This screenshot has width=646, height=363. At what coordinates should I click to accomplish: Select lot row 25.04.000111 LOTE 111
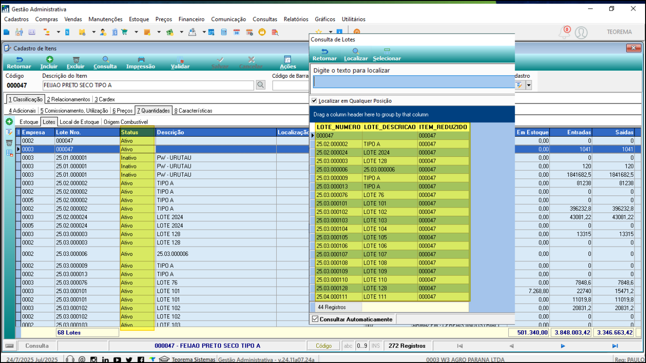tap(392, 297)
